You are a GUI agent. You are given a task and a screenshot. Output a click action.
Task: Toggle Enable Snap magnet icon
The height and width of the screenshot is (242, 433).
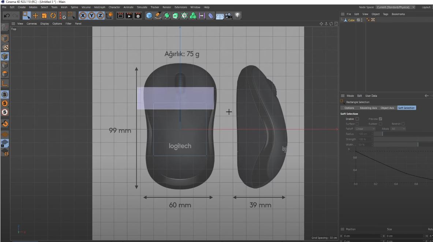(x=5, y=123)
